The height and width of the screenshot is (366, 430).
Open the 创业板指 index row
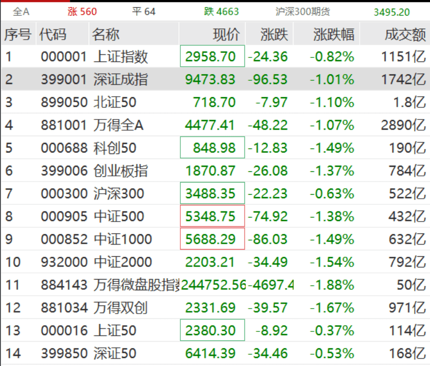(x=121, y=171)
